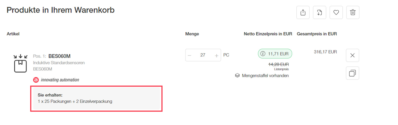The width and height of the screenshot is (398, 125).
Task: Decrease quantity with the minus button
Action: point(190,55)
